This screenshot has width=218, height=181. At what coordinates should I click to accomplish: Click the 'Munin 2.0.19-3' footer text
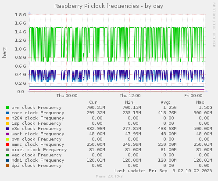click(109, 176)
